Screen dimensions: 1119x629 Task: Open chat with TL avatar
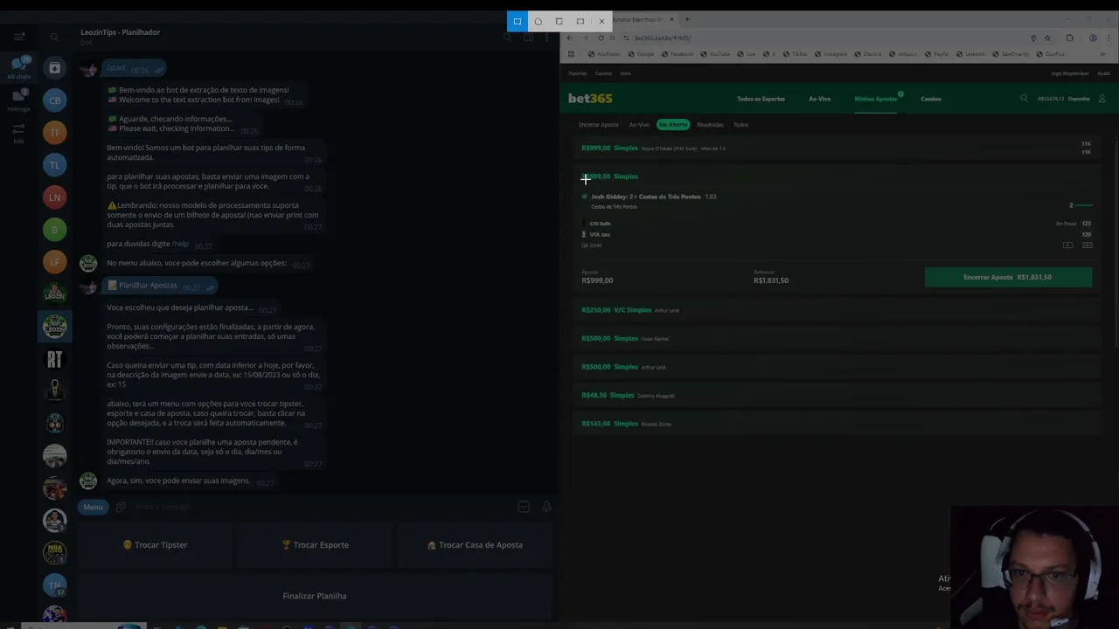tap(54, 165)
